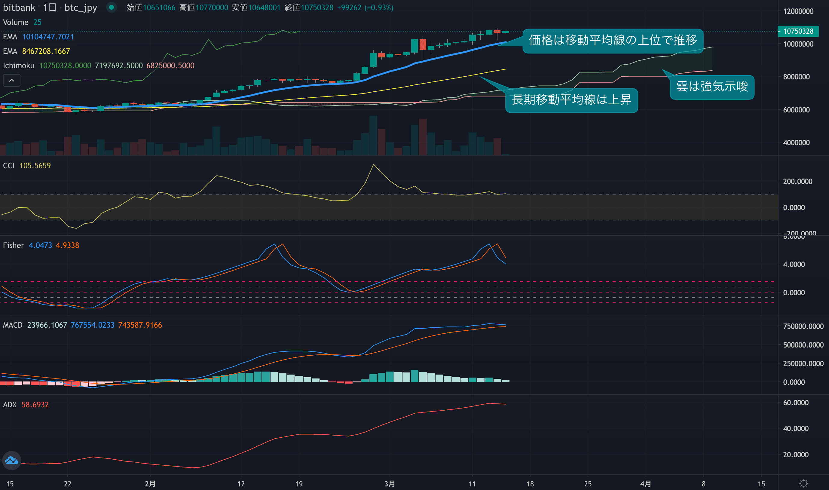Viewport: 829px width, 490px height.
Task: Select the 雲は強気示唆 annotation bubble
Action: pos(712,87)
